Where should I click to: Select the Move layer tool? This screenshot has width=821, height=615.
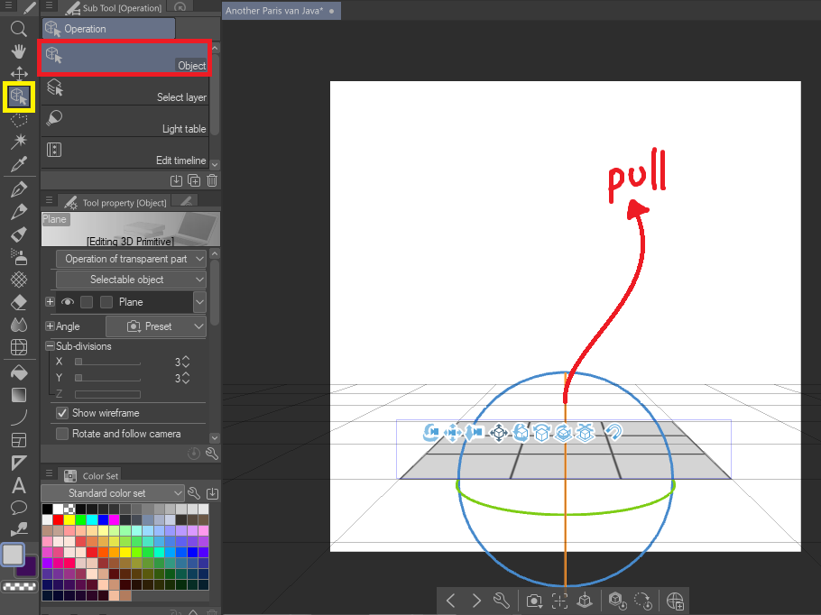[x=19, y=73]
